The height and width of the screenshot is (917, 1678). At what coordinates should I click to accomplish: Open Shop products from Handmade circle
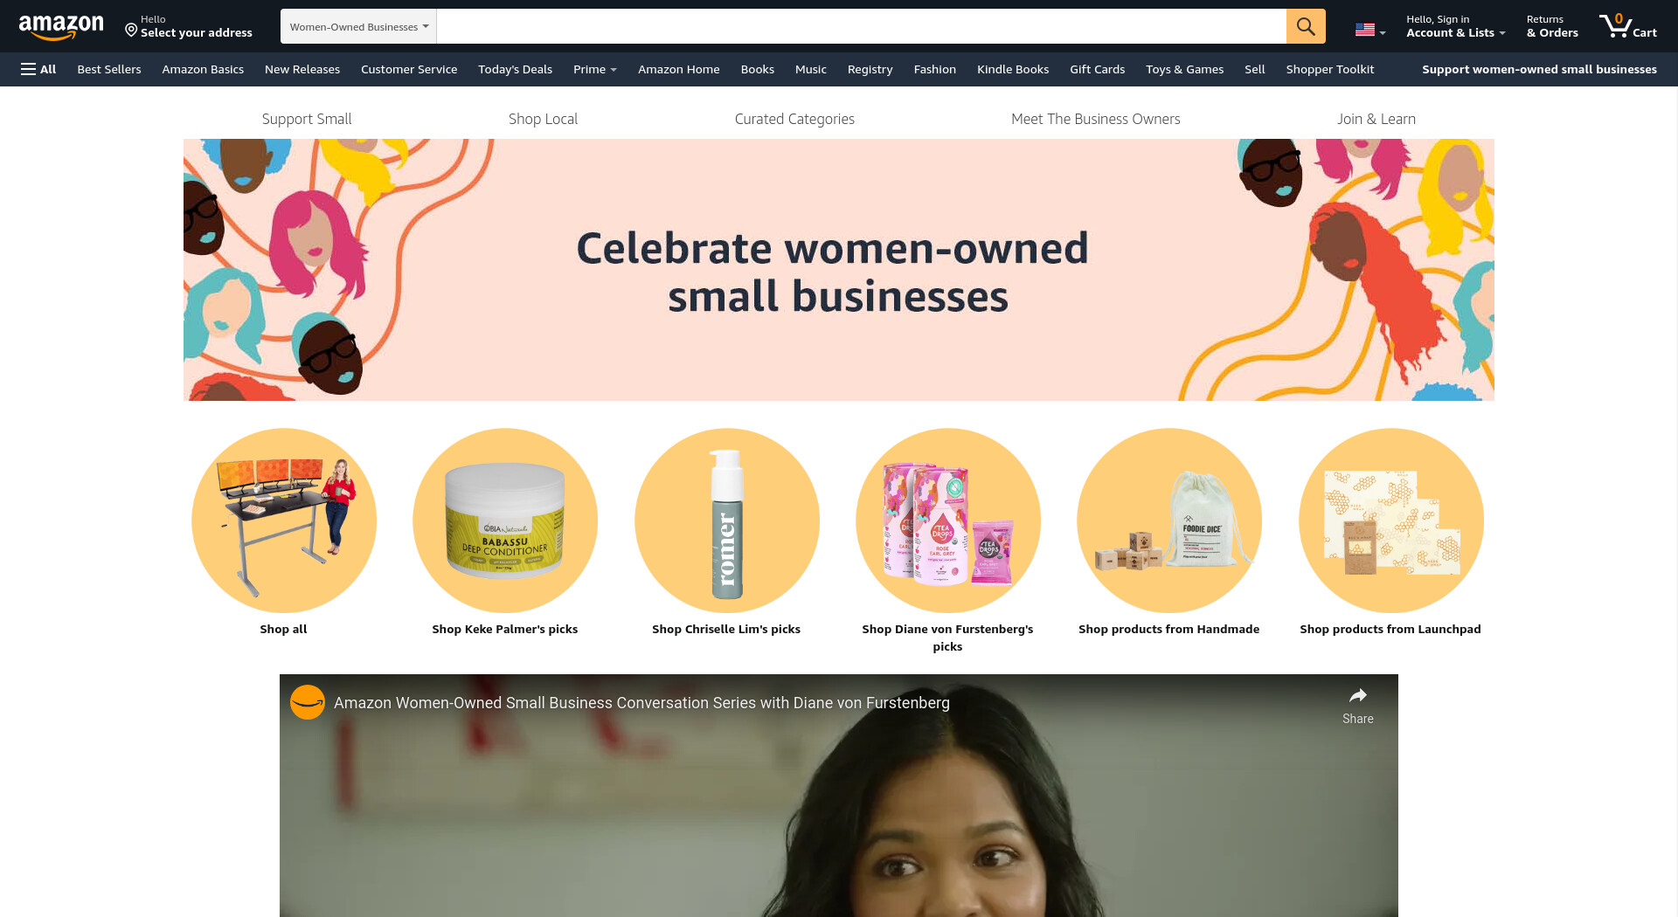coord(1169,521)
